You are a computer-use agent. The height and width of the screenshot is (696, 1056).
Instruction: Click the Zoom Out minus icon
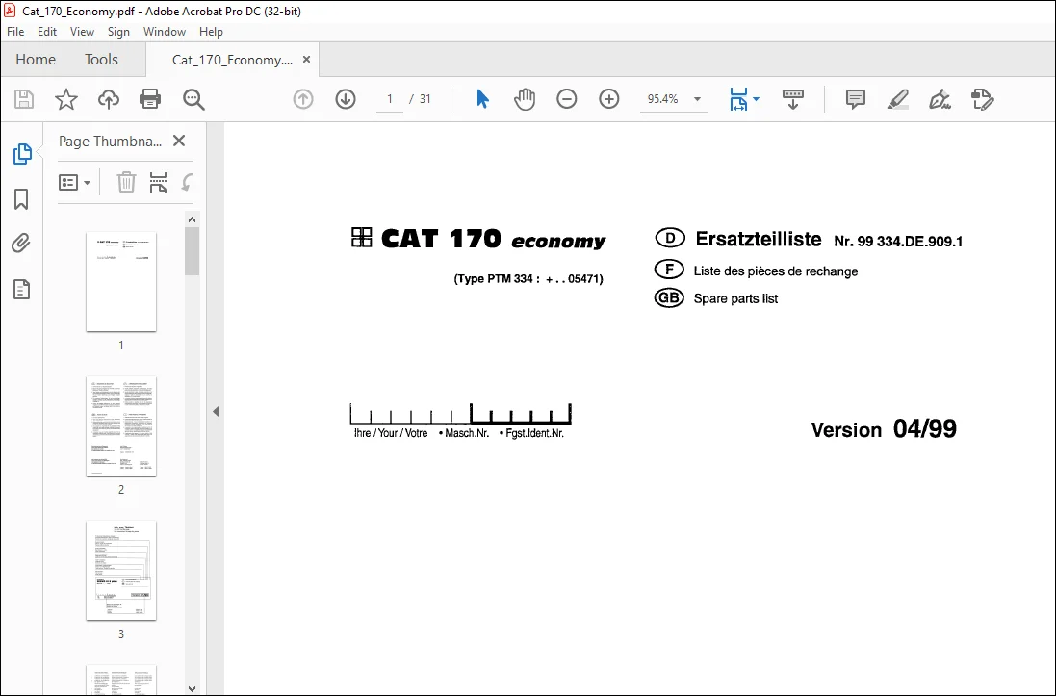(x=566, y=99)
